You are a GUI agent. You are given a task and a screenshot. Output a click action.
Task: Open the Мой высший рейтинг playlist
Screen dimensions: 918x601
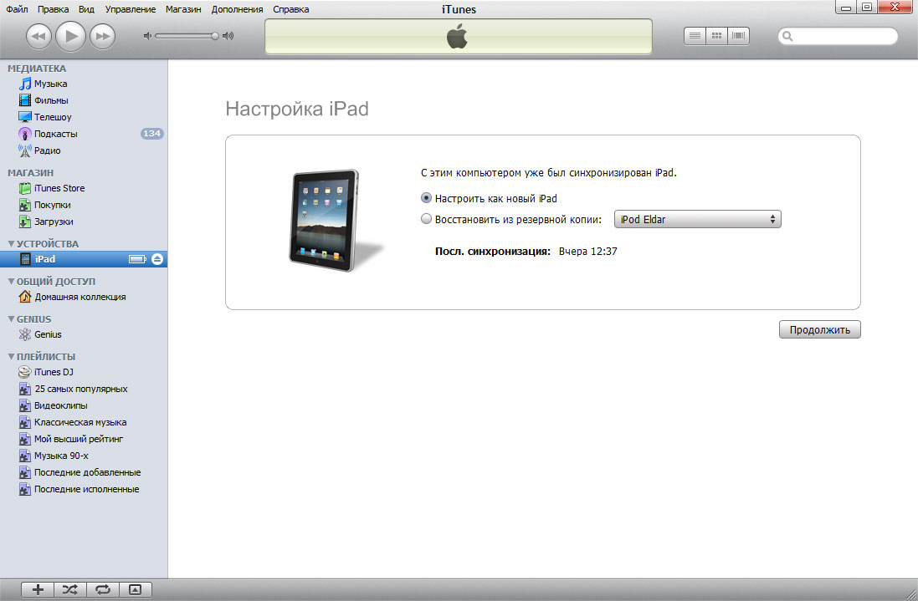click(71, 439)
